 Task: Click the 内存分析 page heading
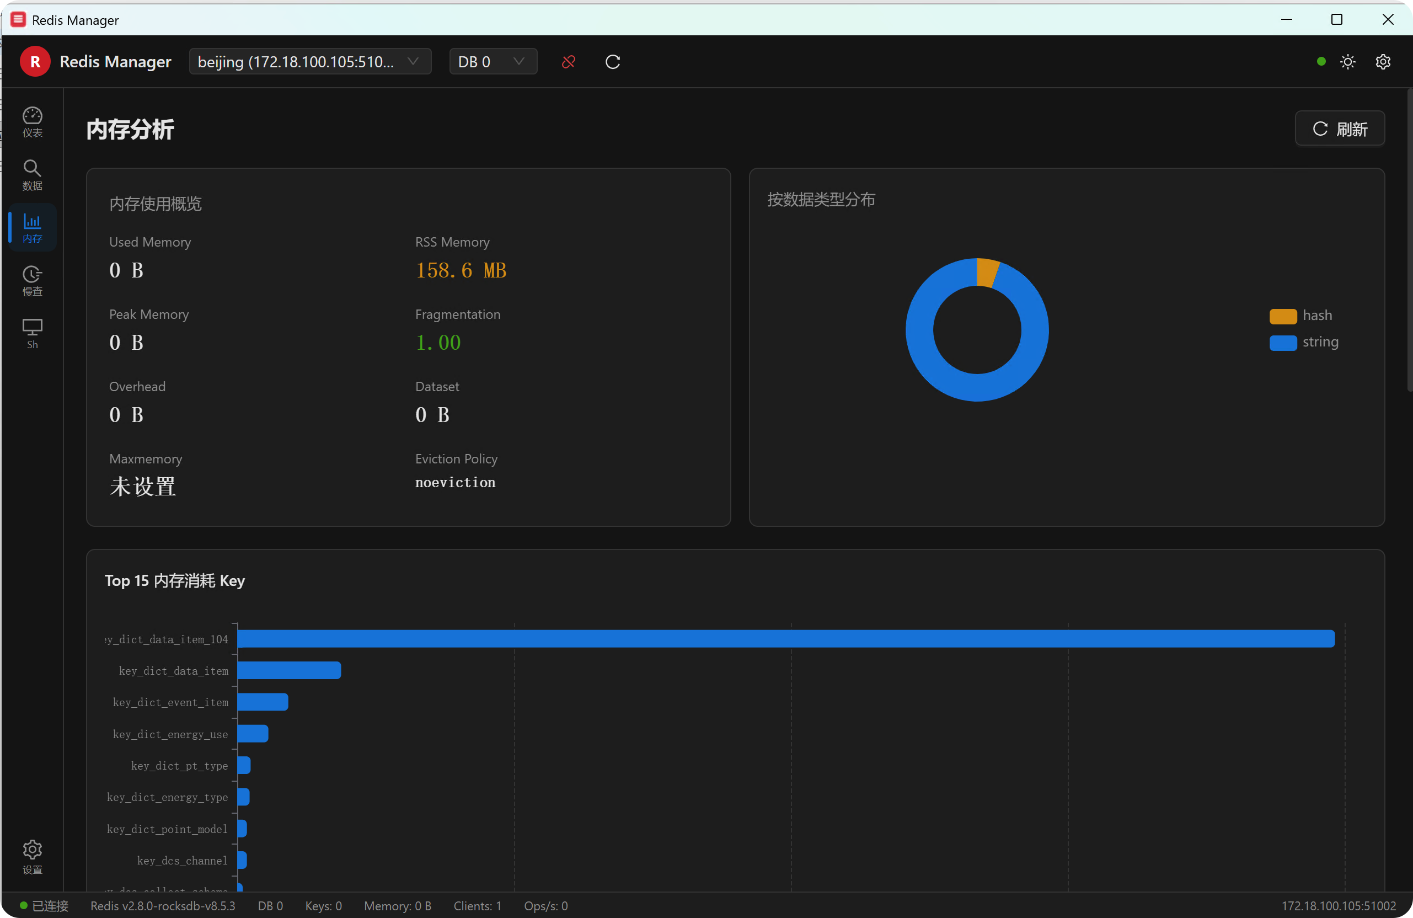pos(130,129)
